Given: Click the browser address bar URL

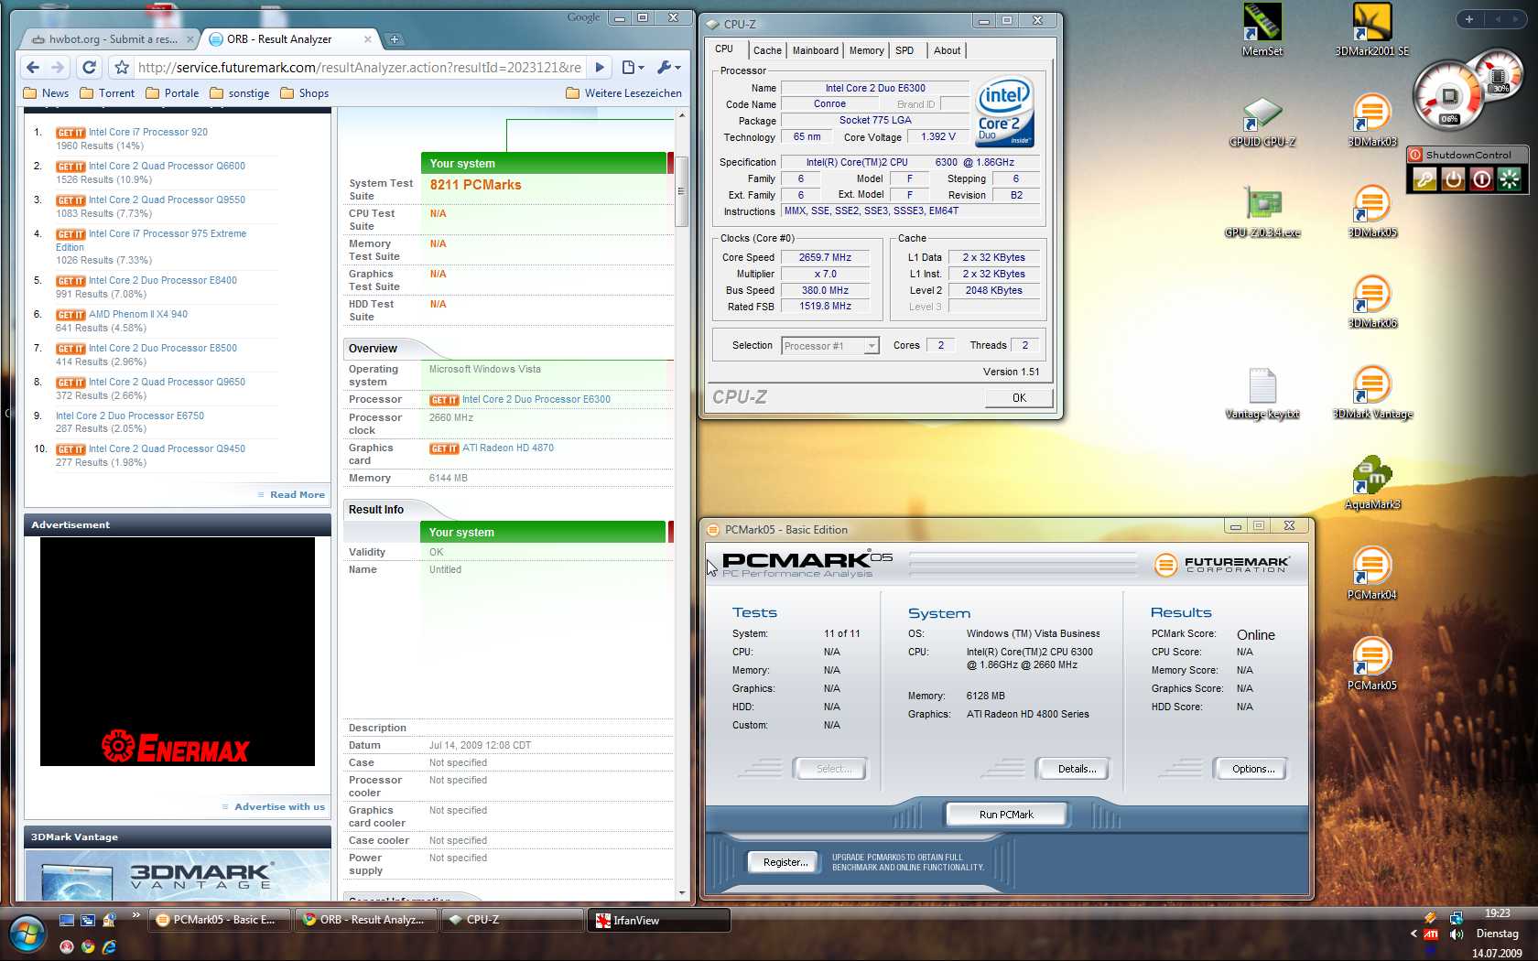Looking at the screenshot, I should click(359, 67).
